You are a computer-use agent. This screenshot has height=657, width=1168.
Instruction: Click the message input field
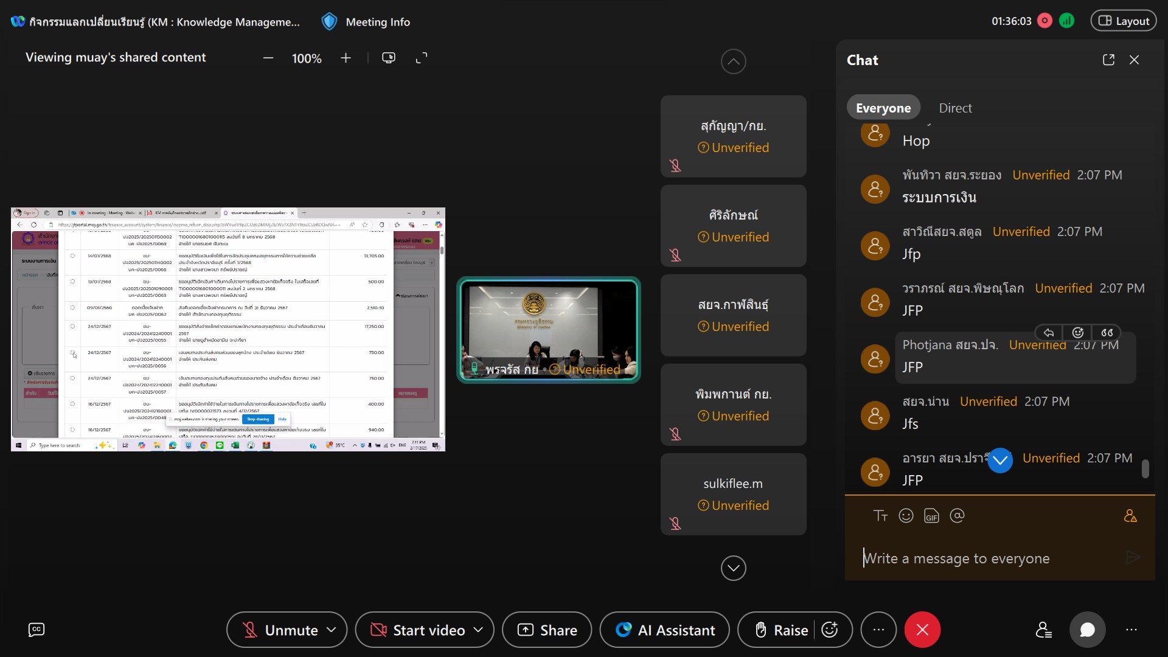coord(985,558)
